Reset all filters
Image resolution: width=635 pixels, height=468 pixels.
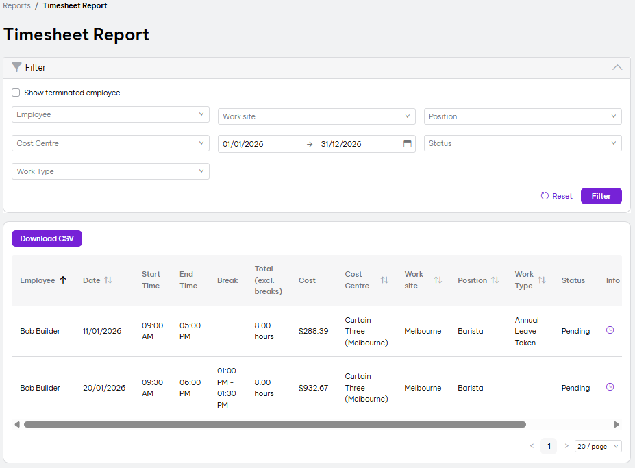pyautogui.click(x=556, y=196)
